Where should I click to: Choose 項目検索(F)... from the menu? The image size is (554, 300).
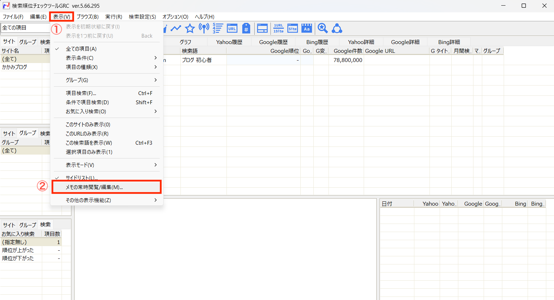pyautogui.click(x=107, y=93)
